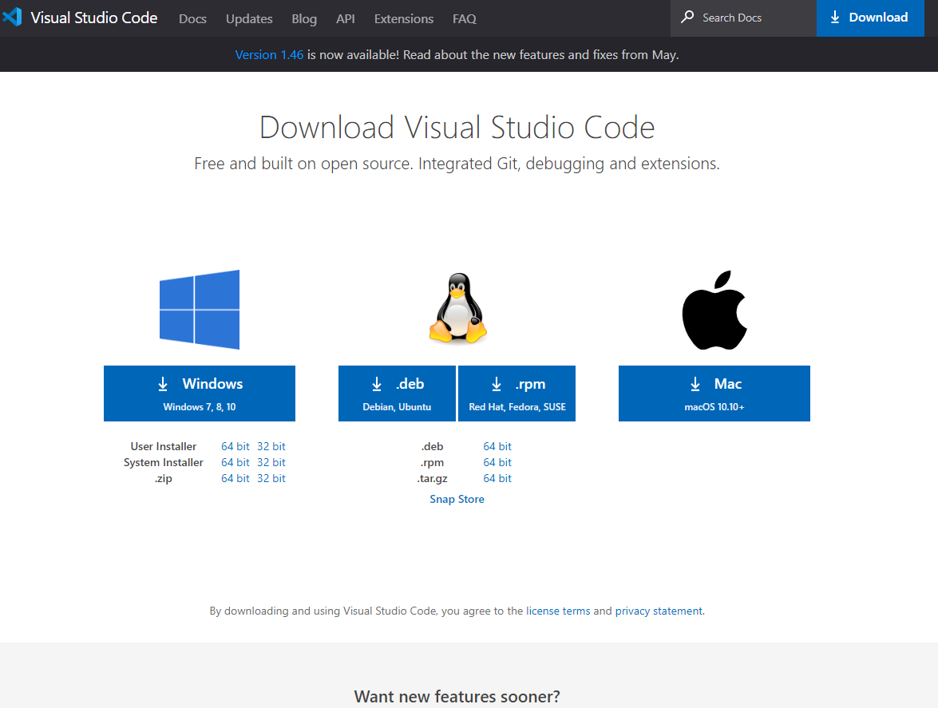Download the Mac macOS 10.10+ build
This screenshot has width=938, height=708.
tap(714, 394)
